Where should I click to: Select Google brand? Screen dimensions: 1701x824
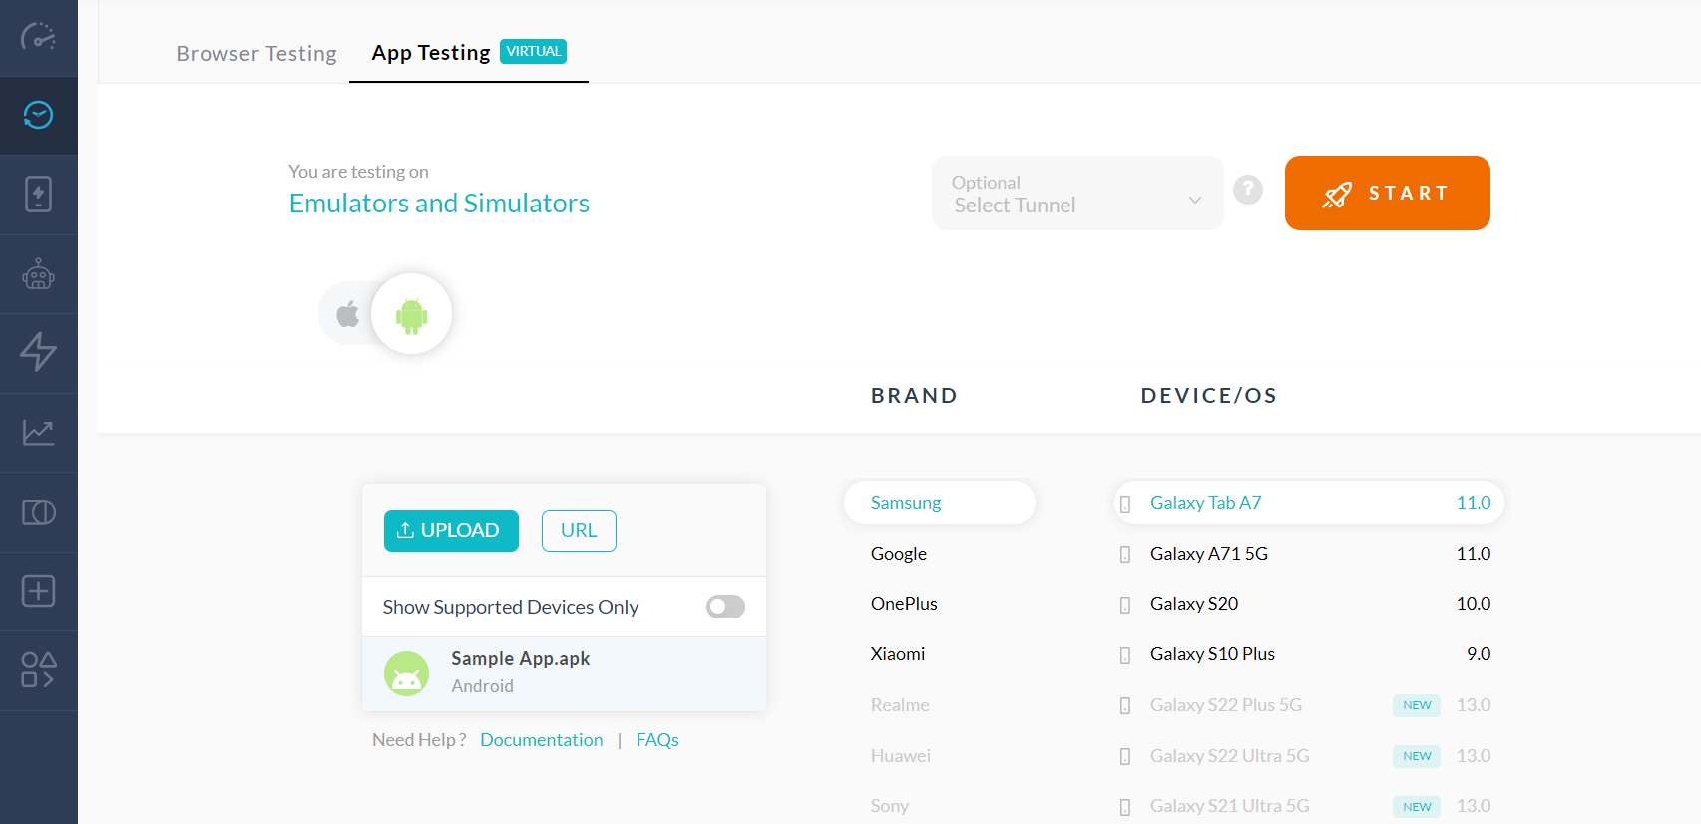click(x=899, y=554)
